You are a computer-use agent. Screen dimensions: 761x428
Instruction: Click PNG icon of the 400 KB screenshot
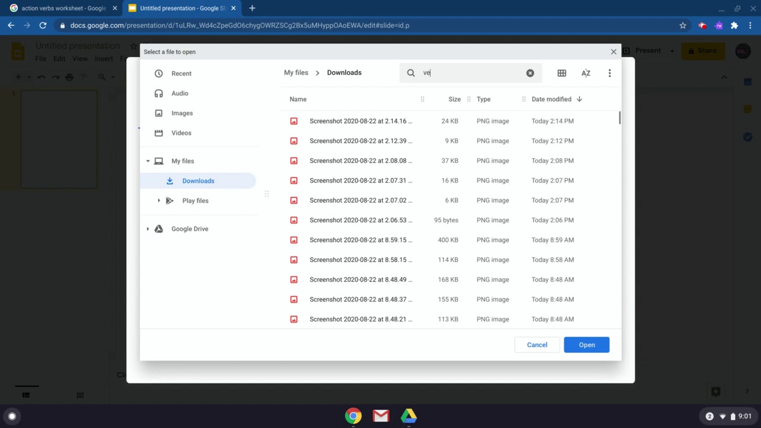(x=294, y=240)
